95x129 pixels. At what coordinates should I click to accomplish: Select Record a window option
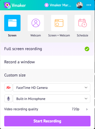(47, 62)
